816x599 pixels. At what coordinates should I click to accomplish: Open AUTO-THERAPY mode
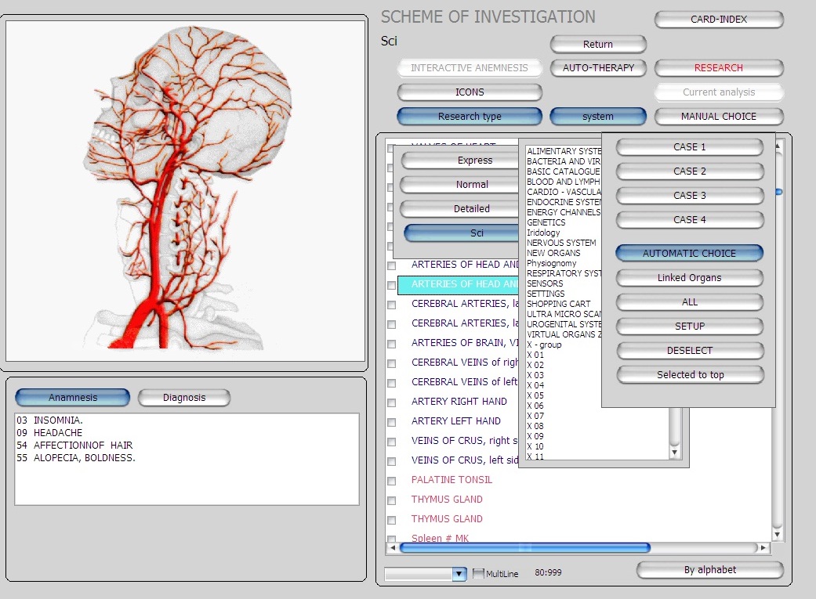(x=598, y=68)
